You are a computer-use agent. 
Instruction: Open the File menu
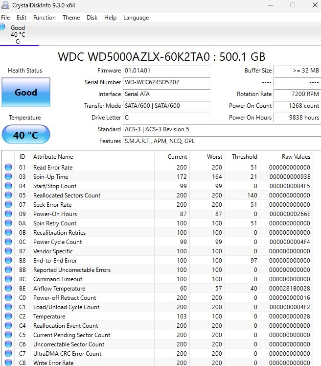coord(5,18)
